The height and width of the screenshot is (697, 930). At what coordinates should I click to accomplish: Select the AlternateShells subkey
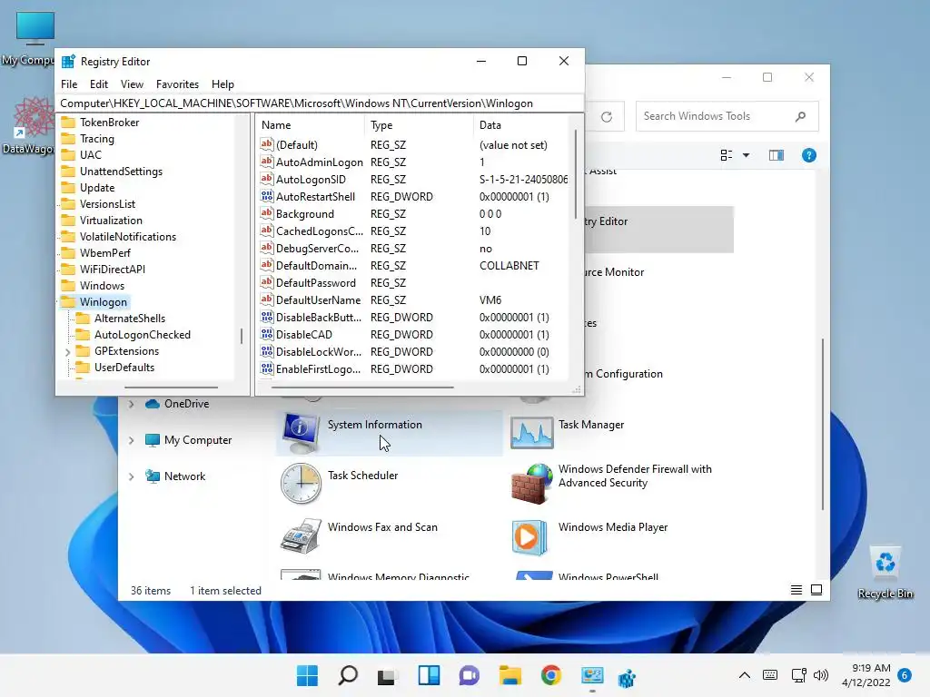[129, 319]
